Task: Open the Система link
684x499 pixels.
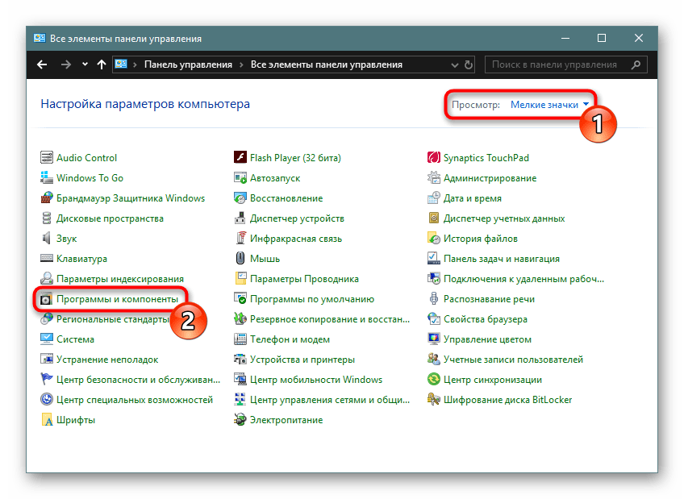Action: pyautogui.click(x=75, y=339)
